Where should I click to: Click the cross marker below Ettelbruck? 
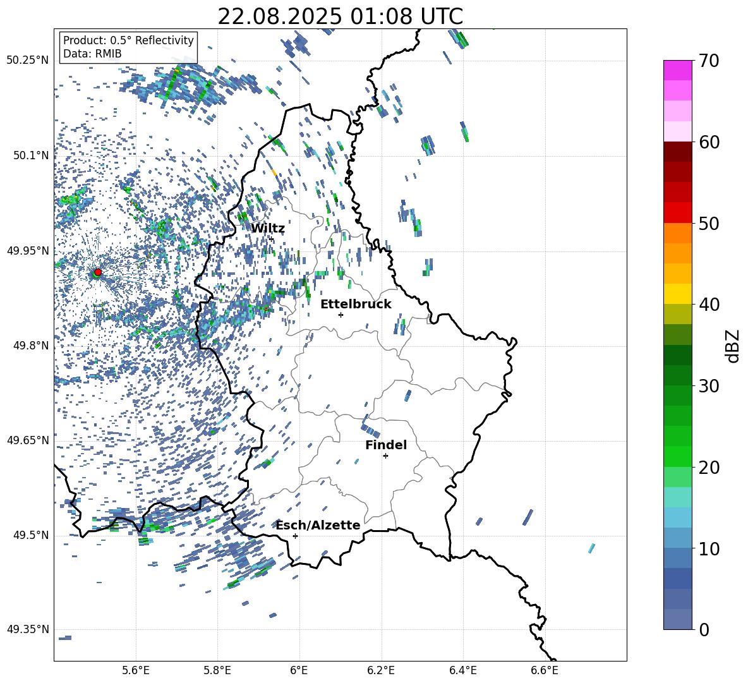pyautogui.click(x=341, y=315)
